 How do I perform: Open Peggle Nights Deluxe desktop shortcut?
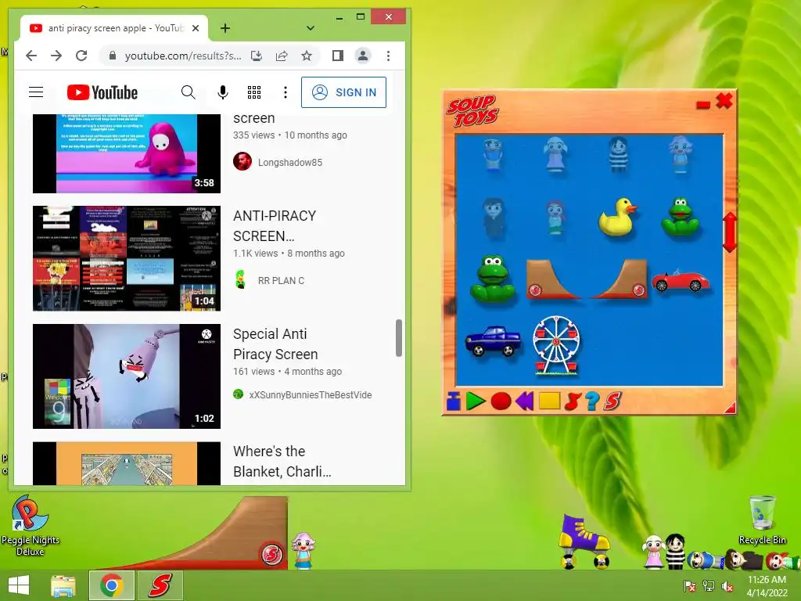[x=30, y=526]
